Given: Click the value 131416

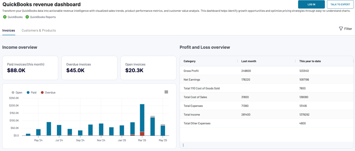Looking at the screenshot, I should [x=303, y=106].
